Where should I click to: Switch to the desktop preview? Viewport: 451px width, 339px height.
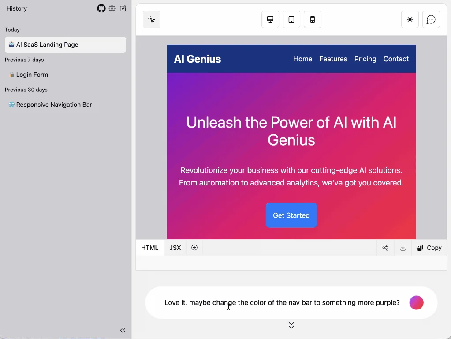270,19
